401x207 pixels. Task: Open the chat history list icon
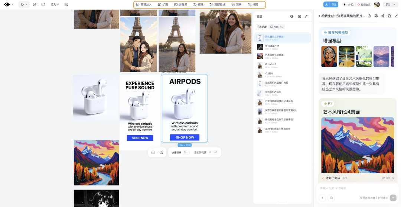(x=376, y=16)
